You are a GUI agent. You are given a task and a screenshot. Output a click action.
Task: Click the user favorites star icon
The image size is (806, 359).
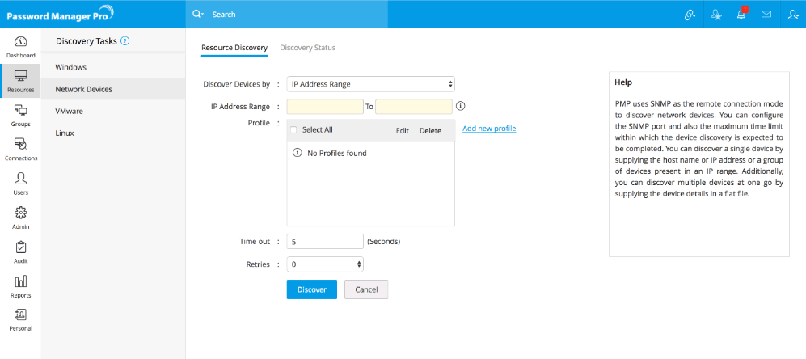716,15
